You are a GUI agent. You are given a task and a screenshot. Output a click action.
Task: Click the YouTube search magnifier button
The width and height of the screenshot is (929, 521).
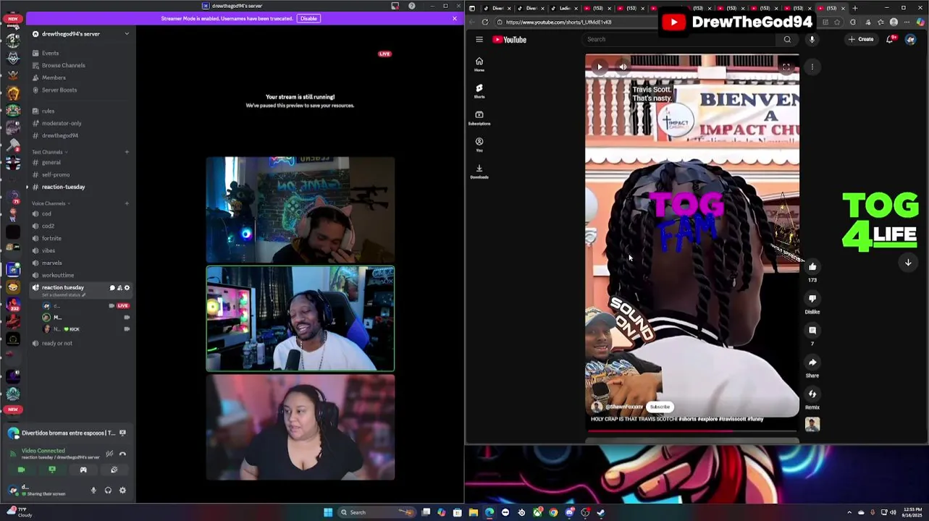787,40
